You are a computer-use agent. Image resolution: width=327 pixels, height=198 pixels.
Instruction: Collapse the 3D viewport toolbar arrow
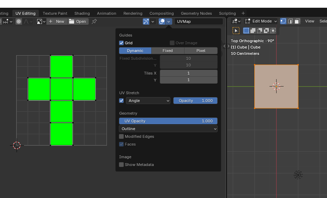(229, 46)
